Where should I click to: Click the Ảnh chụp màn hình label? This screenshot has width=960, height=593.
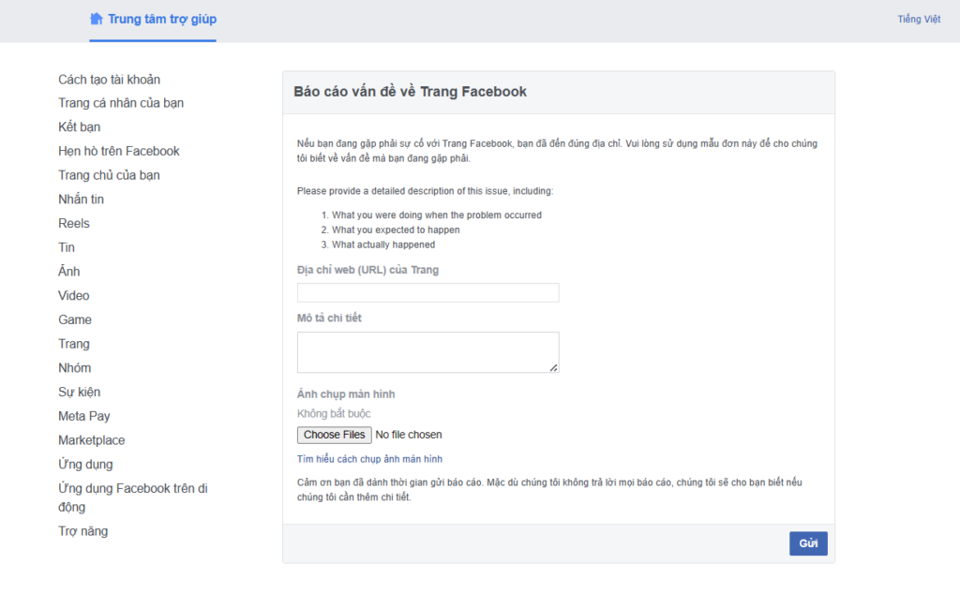point(346,394)
